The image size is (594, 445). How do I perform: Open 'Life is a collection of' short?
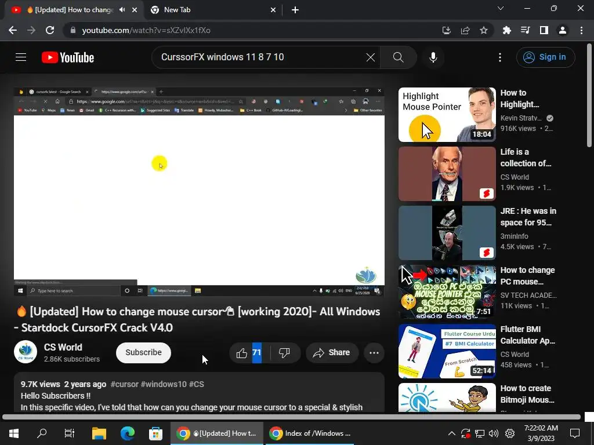[x=447, y=174]
